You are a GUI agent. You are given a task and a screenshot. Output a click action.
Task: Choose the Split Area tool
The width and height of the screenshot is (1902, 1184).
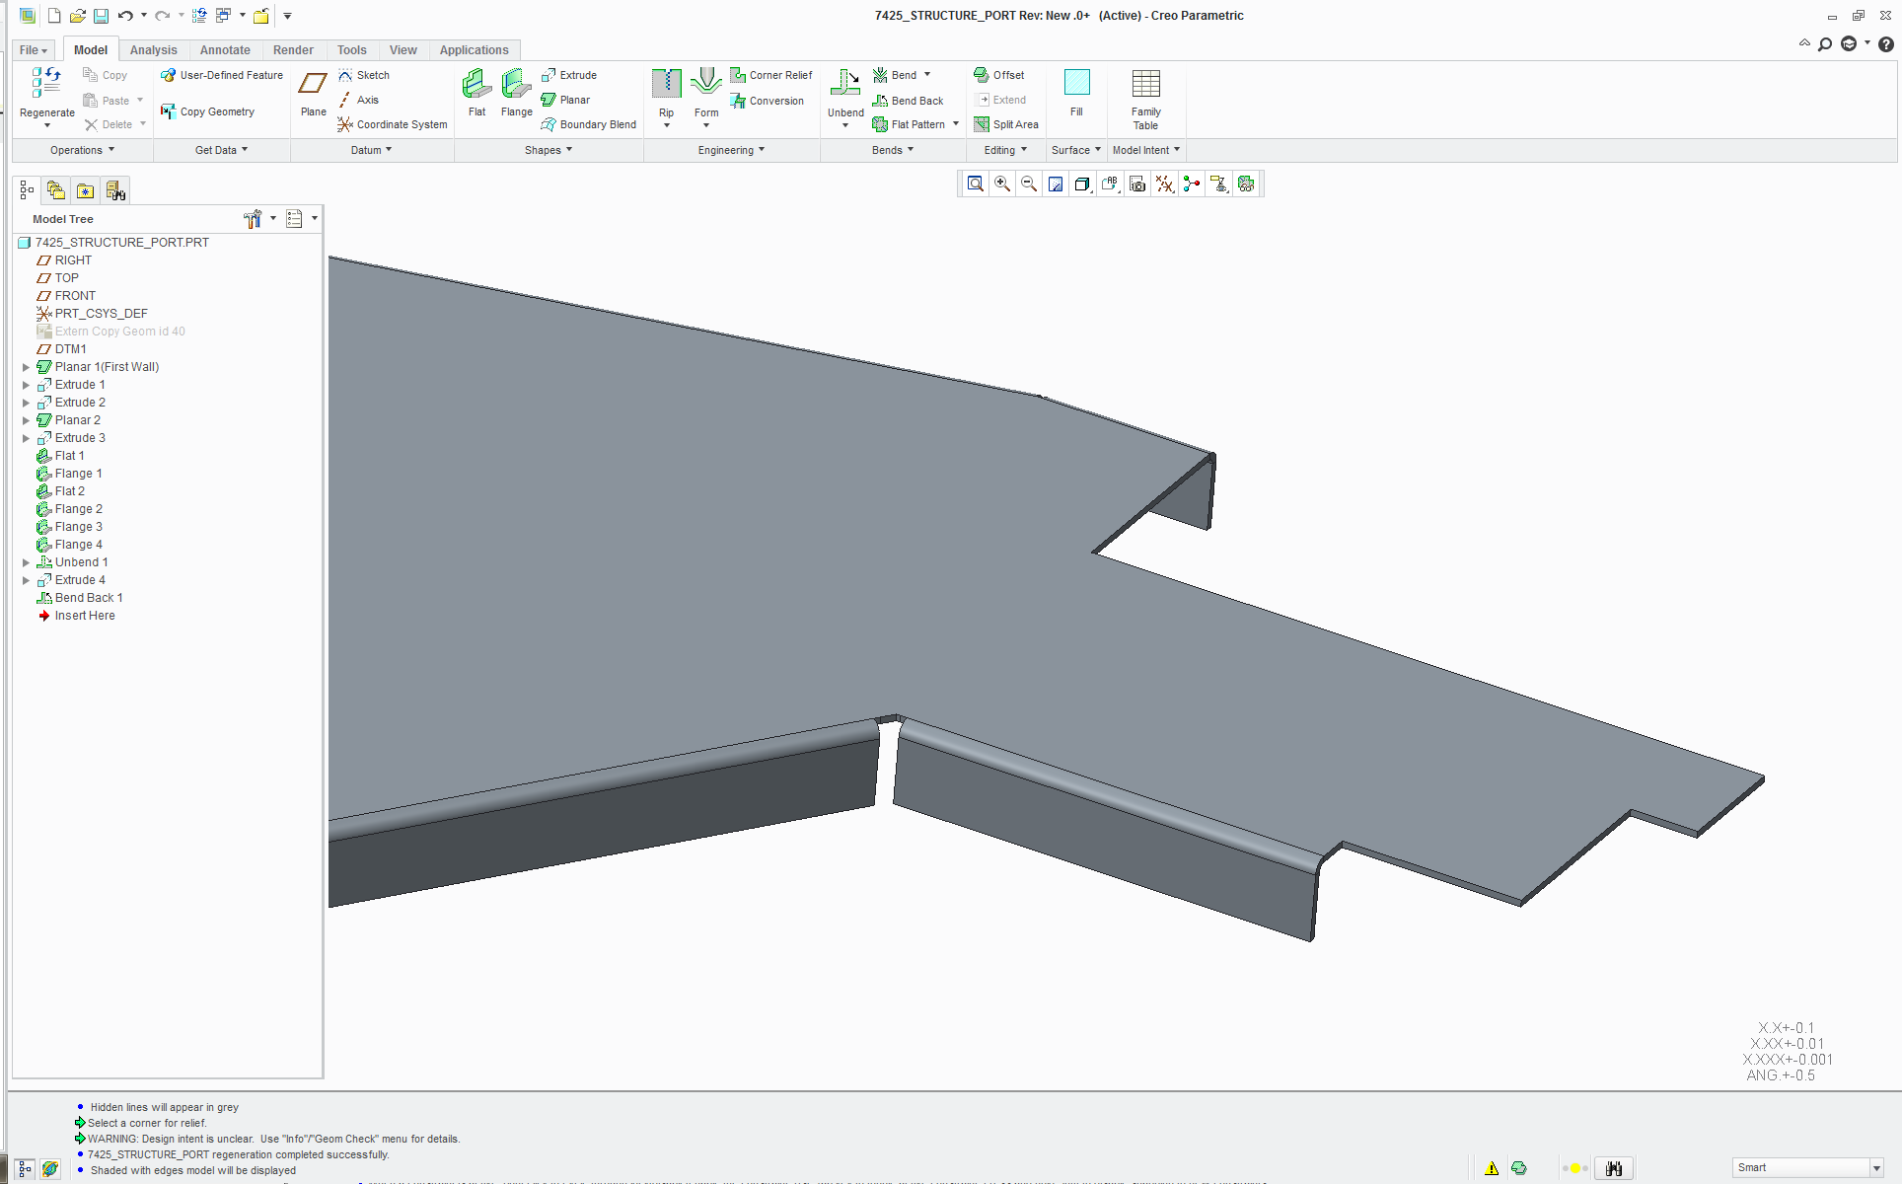pyautogui.click(x=1006, y=124)
